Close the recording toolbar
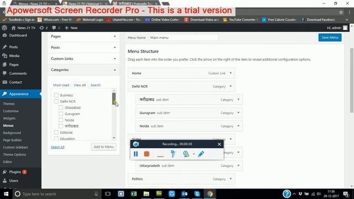The image size is (354, 199). coord(219,144)
